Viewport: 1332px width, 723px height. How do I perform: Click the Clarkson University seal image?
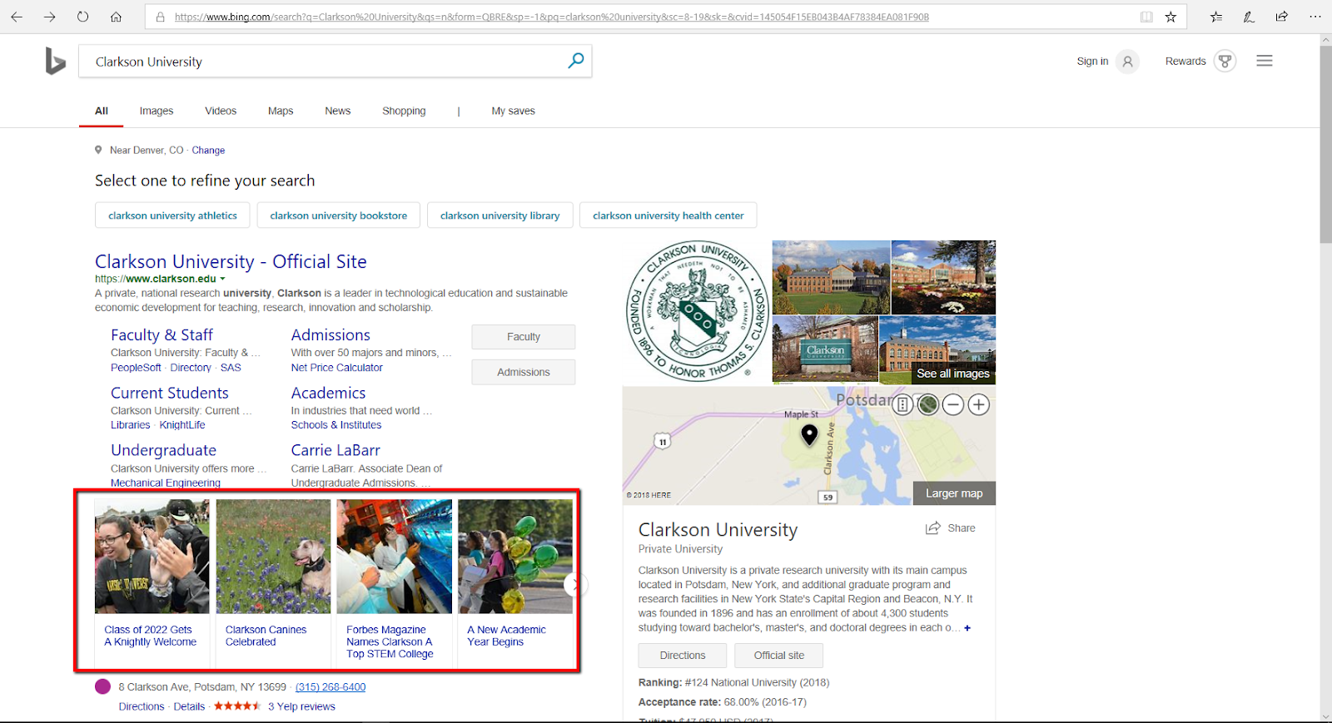click(x=697, y=312)
